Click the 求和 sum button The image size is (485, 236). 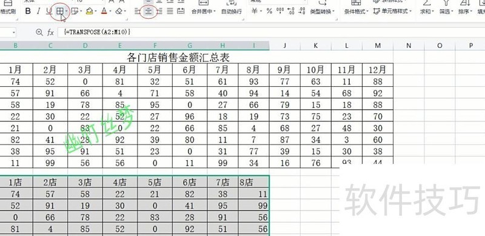coord(427,12)
